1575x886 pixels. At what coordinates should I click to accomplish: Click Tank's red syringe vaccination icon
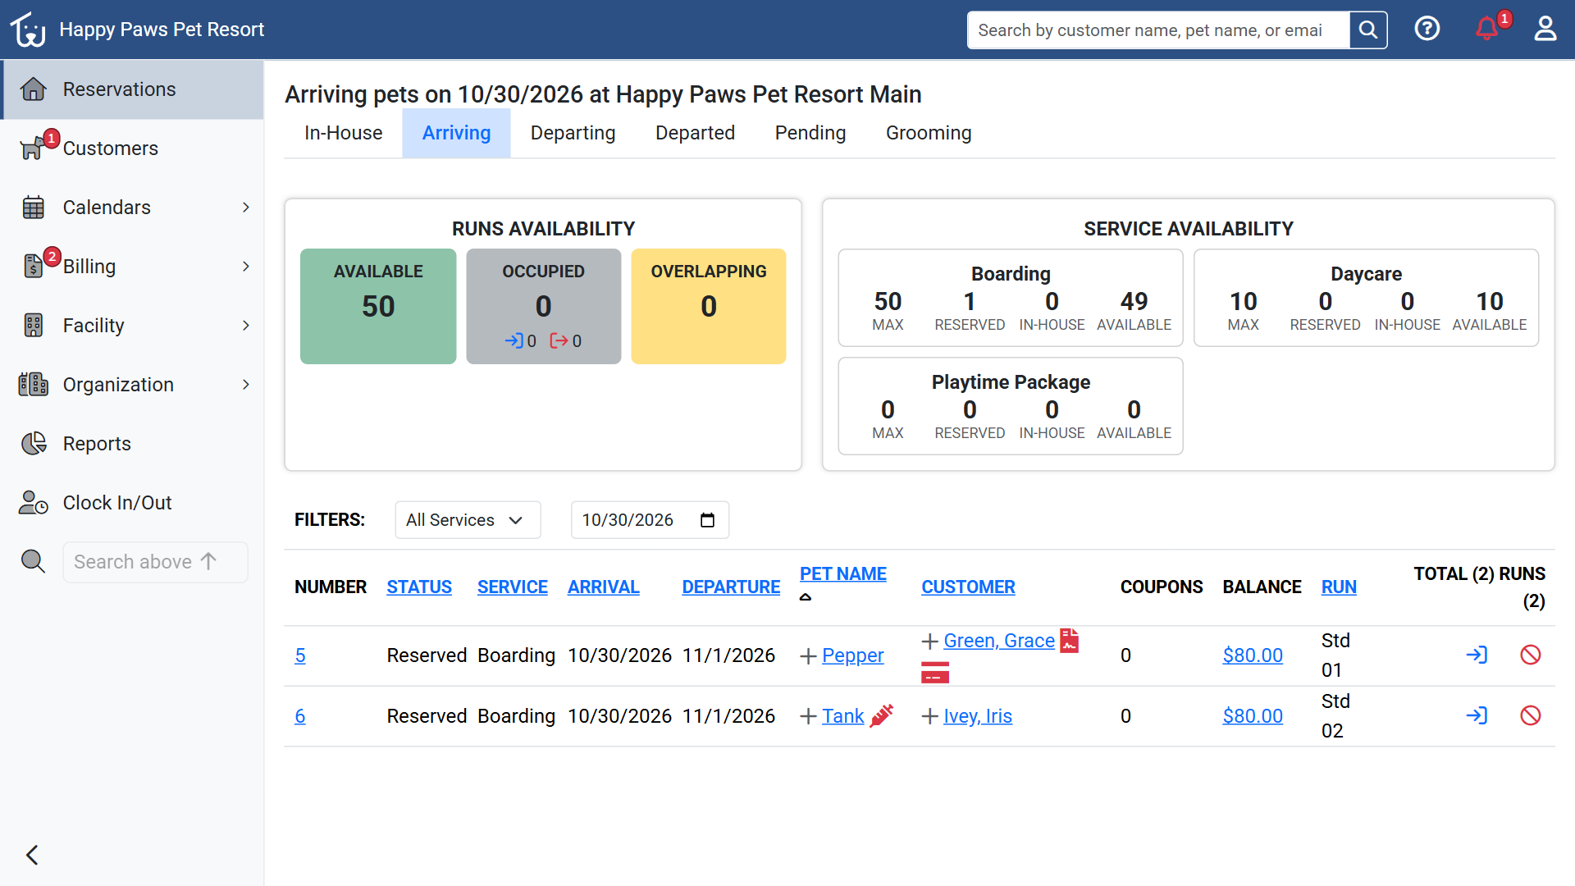point(882,716)
